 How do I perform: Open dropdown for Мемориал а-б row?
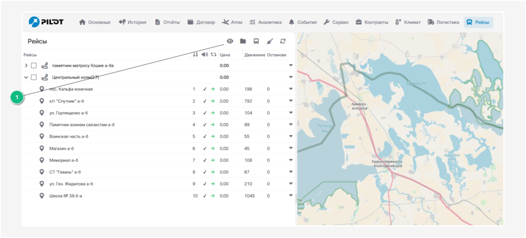coord(291,160)
